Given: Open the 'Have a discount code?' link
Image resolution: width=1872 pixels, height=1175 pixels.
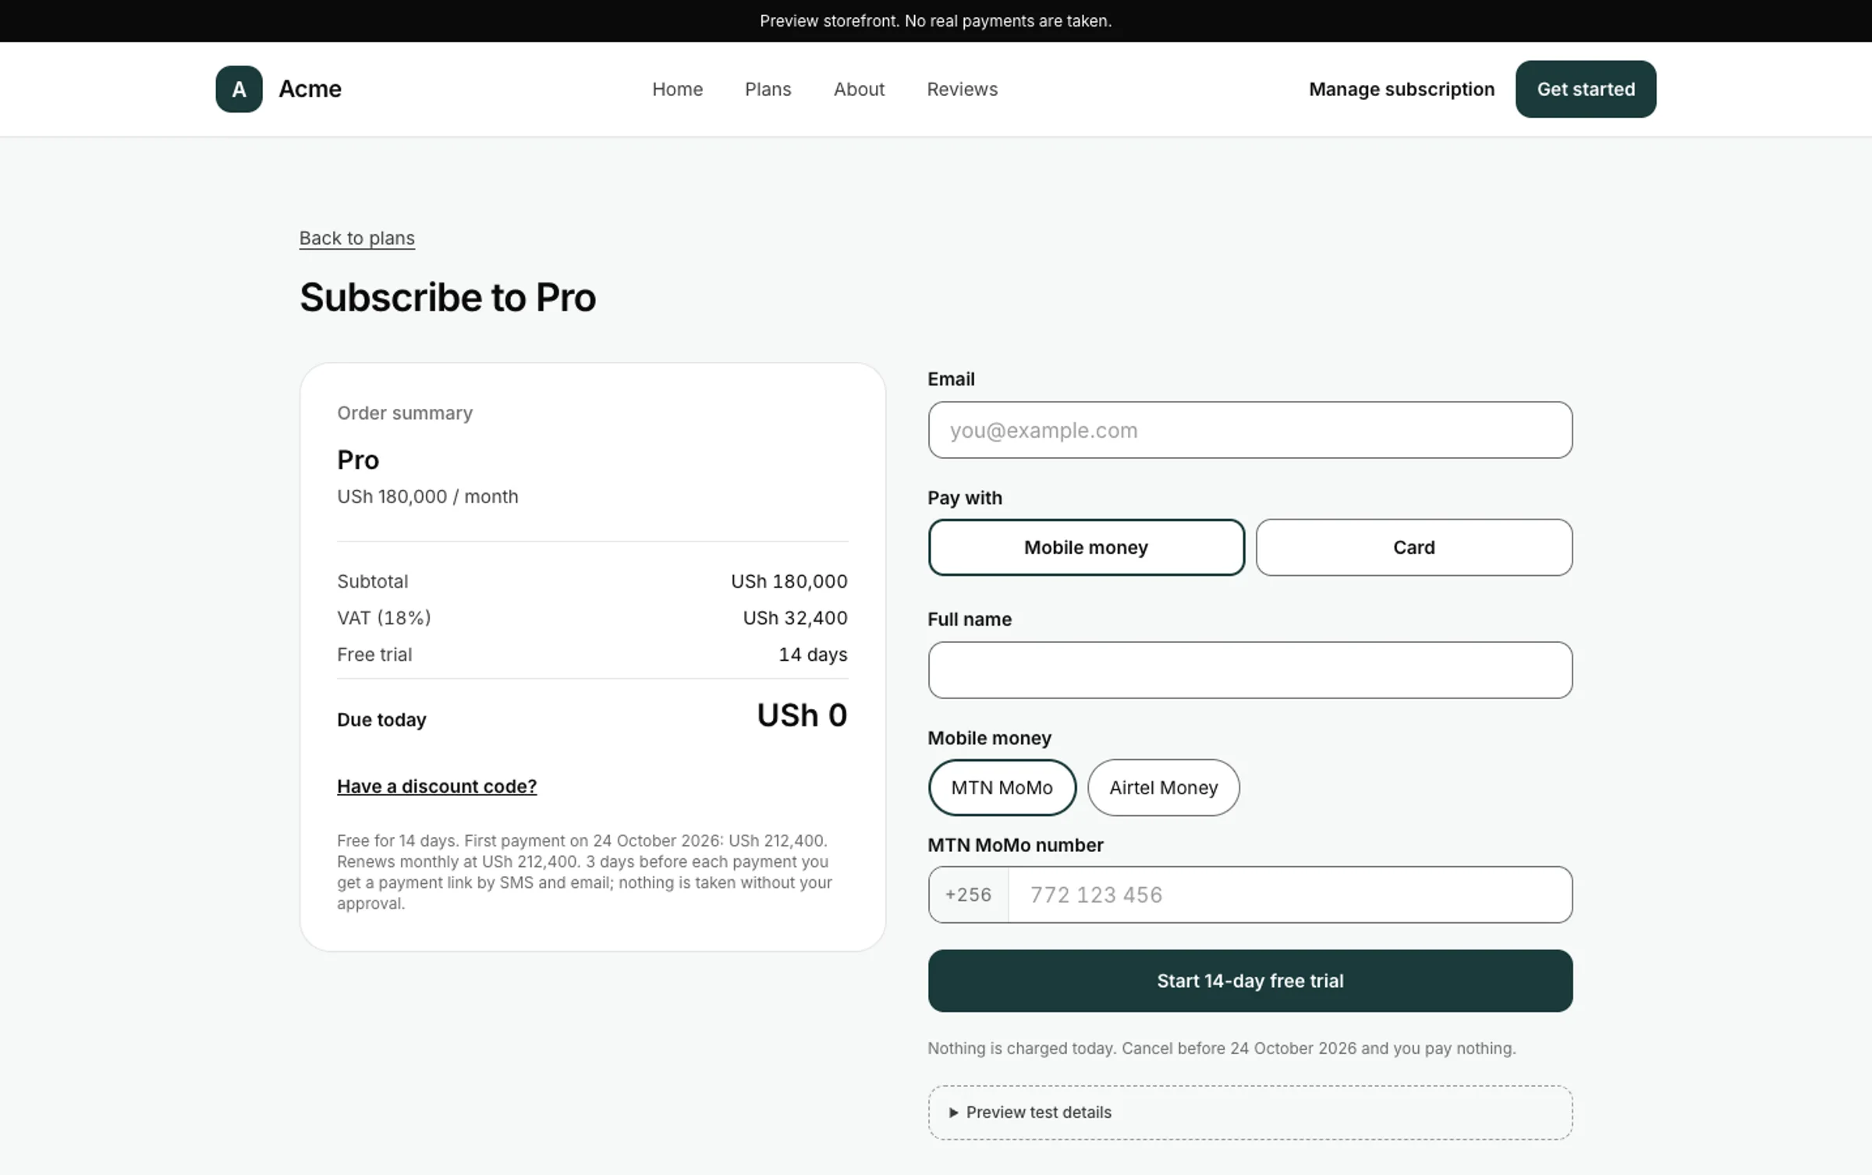Looking at the screenshot, I should coord(437,786).
